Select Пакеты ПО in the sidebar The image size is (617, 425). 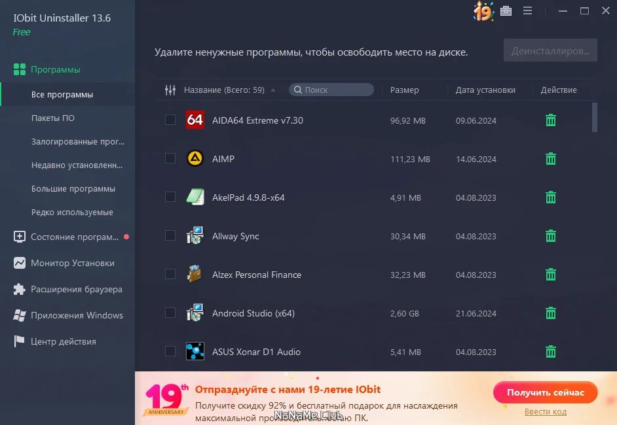tap(53, 118)
